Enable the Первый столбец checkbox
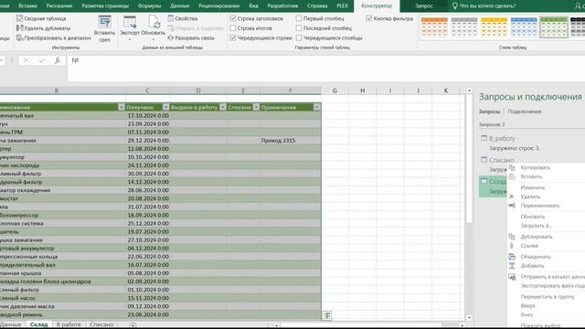 coord(299,18)
